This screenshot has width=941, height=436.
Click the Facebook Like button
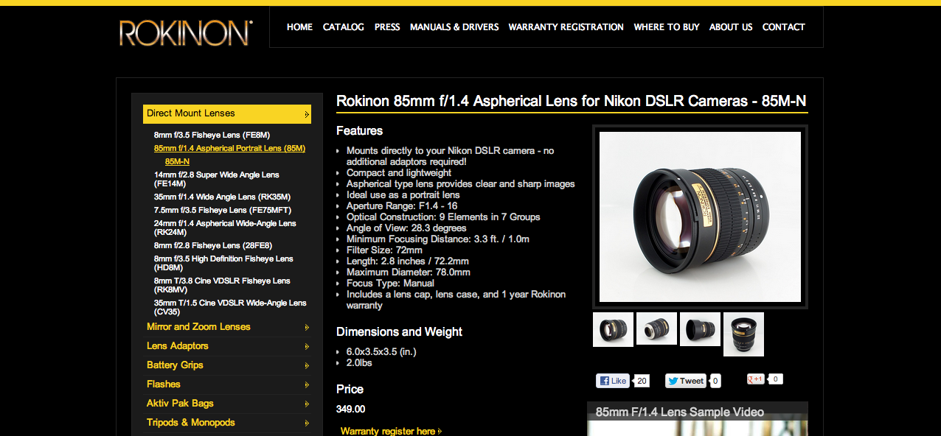click(x=614, y=381)
